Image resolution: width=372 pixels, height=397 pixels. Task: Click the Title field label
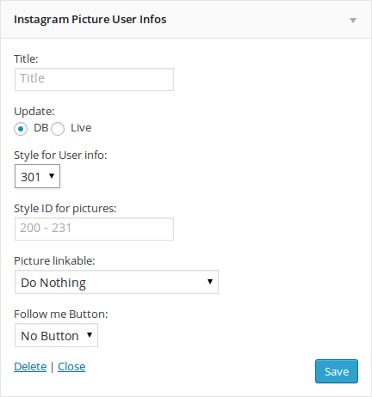coord(26,58)
